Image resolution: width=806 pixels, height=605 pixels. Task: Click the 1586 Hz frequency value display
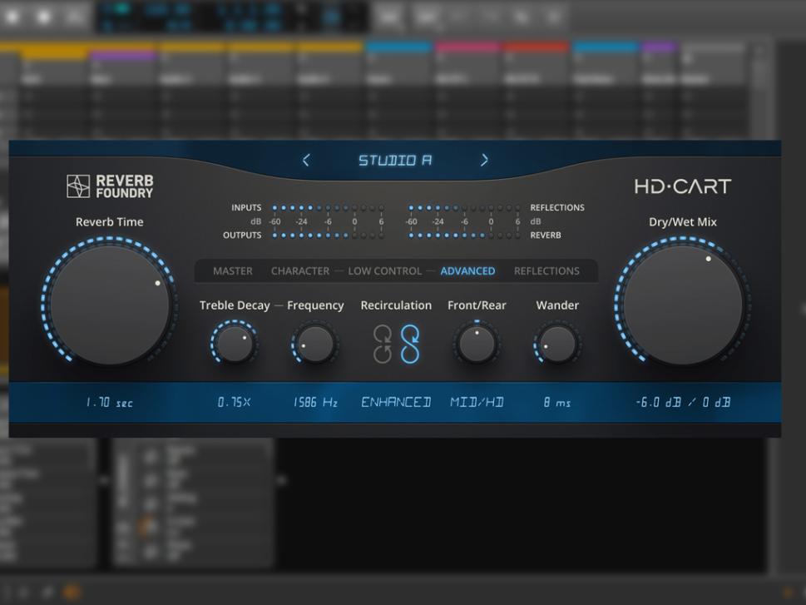[x=315, y=403]
